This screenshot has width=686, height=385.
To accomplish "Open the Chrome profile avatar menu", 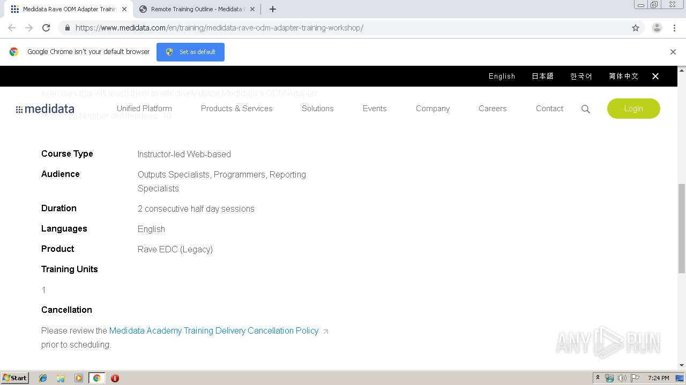I will point(657,28).
